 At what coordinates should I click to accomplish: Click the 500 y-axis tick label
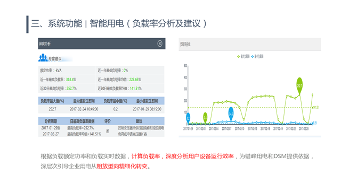pyautogui.click(x=185, y=66)
